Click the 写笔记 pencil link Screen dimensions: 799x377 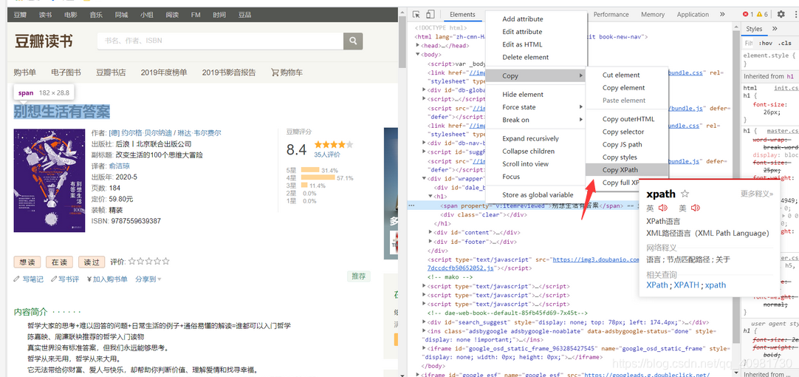click(29, 279)
